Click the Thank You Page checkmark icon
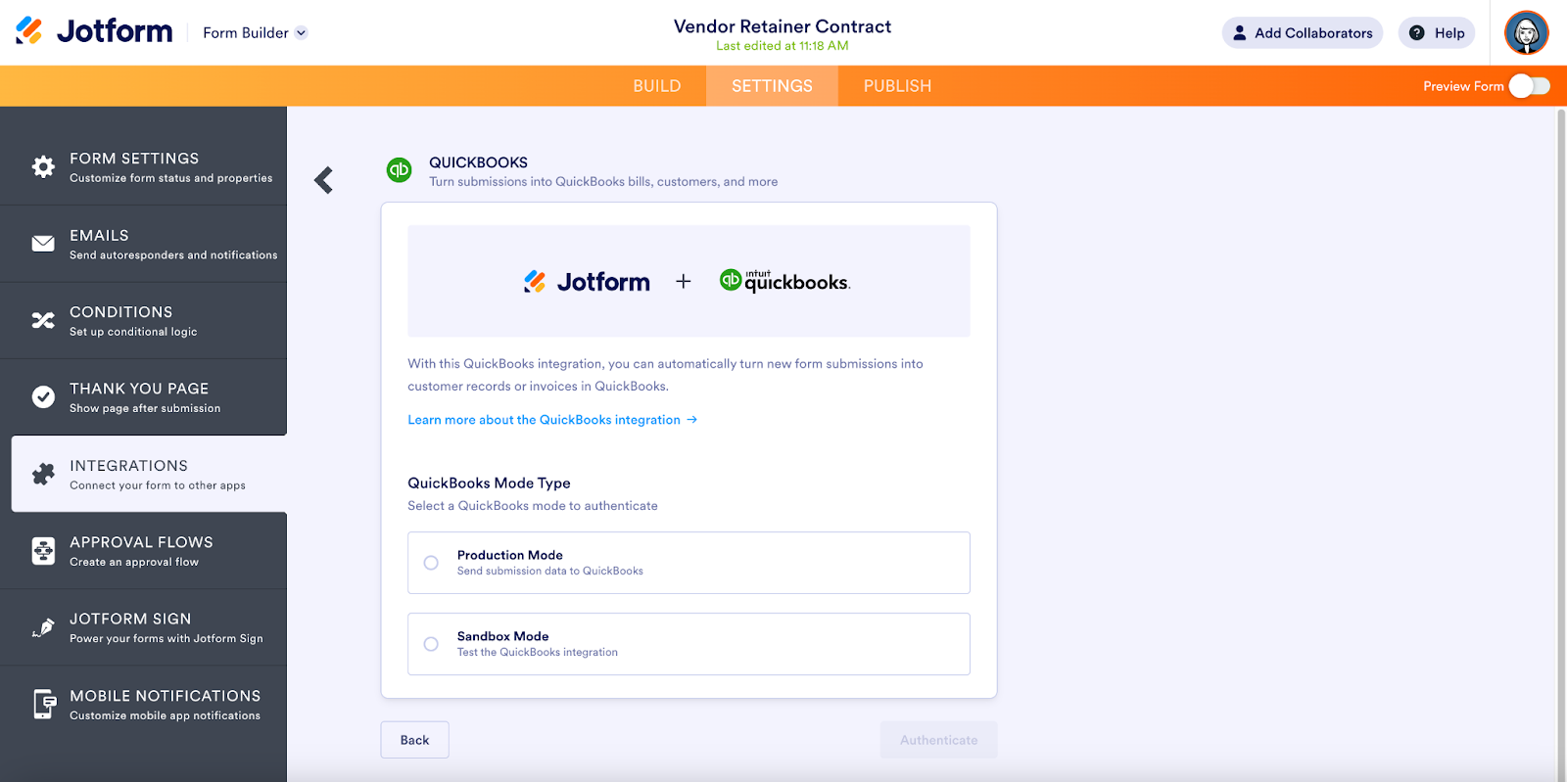The width and height of the screenshot is (1567, 782). (x=43, y=396)
